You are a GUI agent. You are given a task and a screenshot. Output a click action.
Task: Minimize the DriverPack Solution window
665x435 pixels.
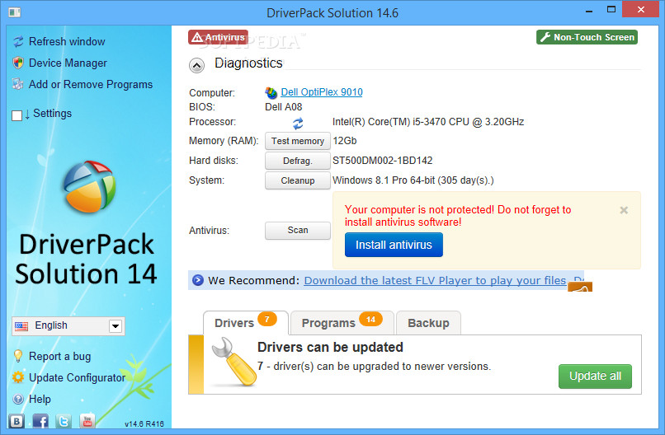588,11
